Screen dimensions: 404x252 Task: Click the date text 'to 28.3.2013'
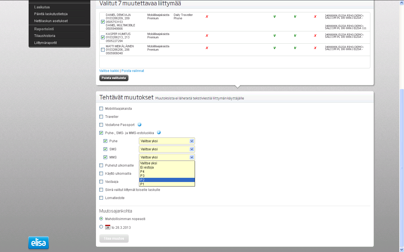coord(121,227)
